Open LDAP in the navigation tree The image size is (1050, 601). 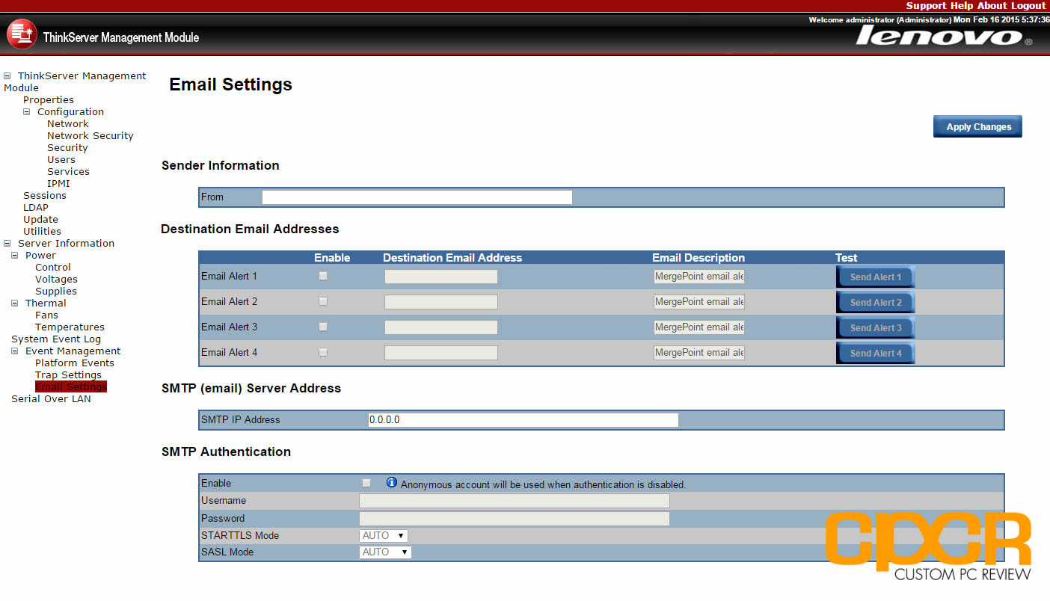tap(36, 207)
